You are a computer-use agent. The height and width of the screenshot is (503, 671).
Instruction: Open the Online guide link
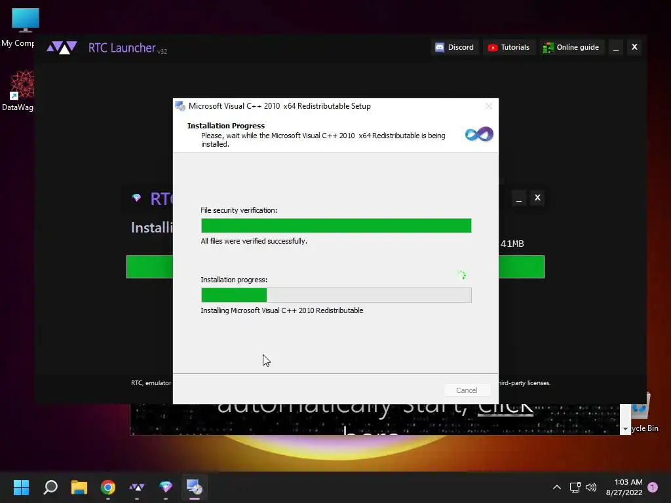pos(571,47)
